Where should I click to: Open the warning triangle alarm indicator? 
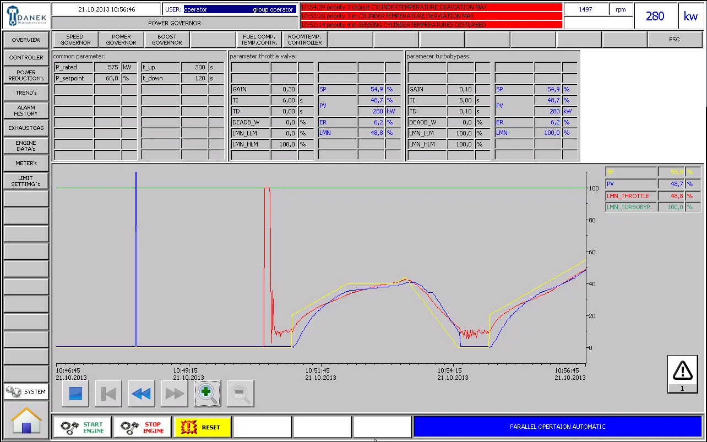(682, 370)
